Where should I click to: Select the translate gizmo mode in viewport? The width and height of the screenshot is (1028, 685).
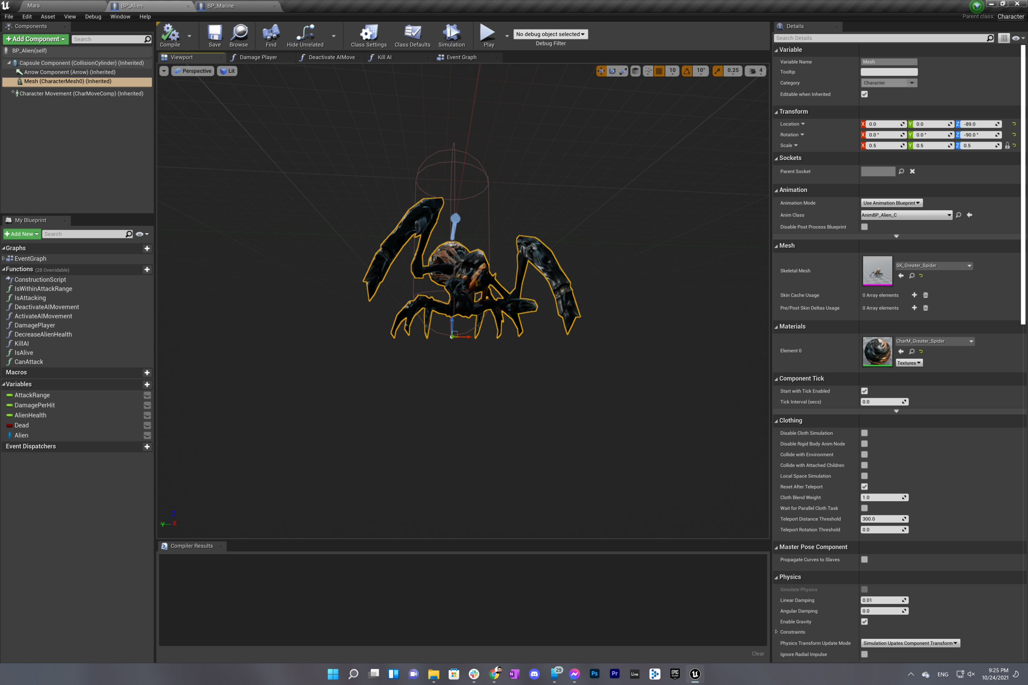602,71
